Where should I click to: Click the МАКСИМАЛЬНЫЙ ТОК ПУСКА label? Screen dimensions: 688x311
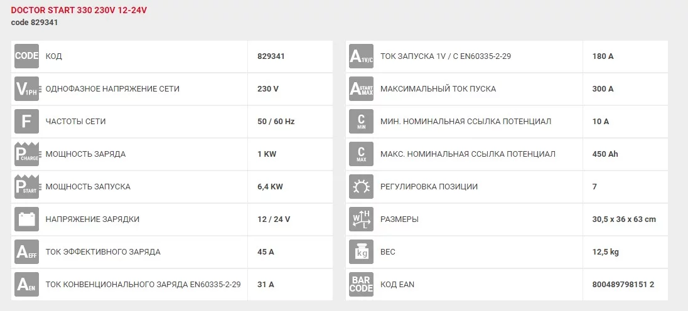[438, 89]
